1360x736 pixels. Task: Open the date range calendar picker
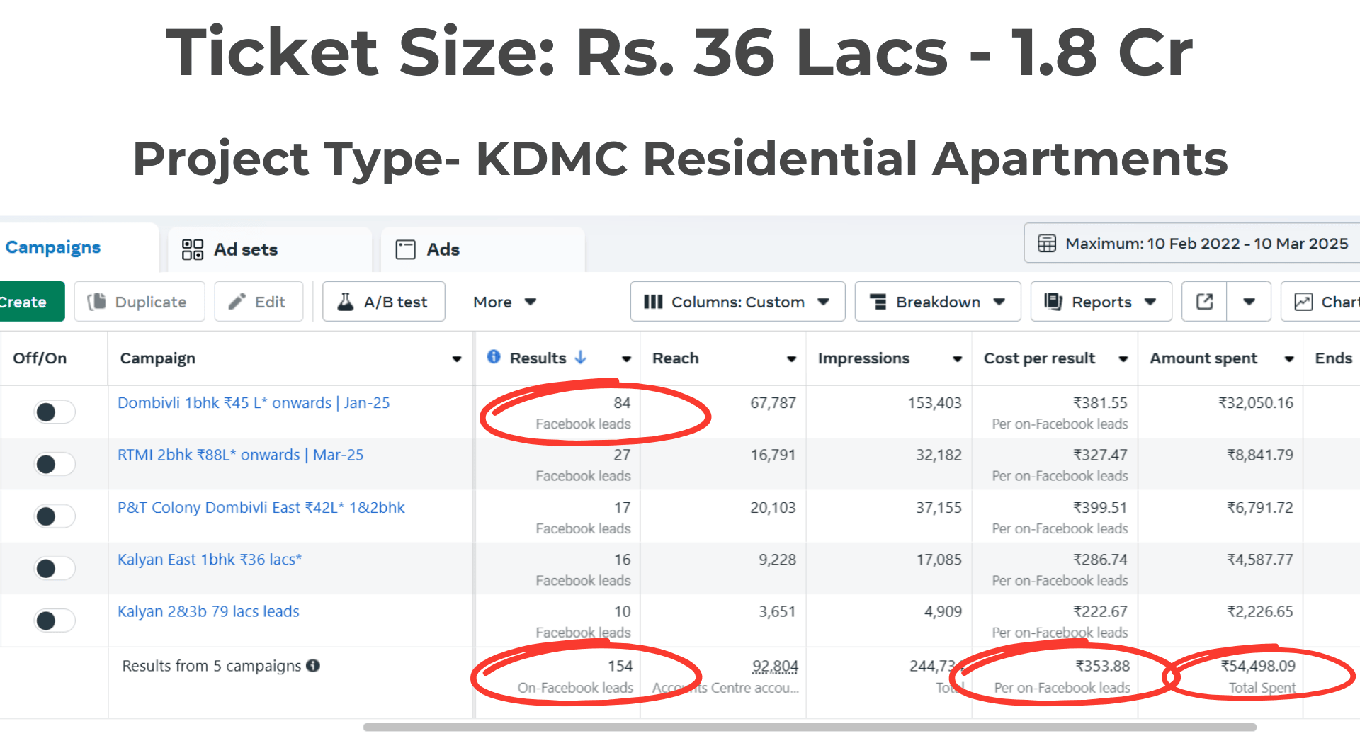pos(1193,244)
